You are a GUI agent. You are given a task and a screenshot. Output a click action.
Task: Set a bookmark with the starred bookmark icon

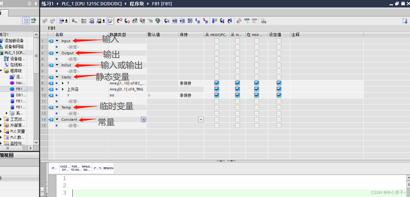point(214,21)
